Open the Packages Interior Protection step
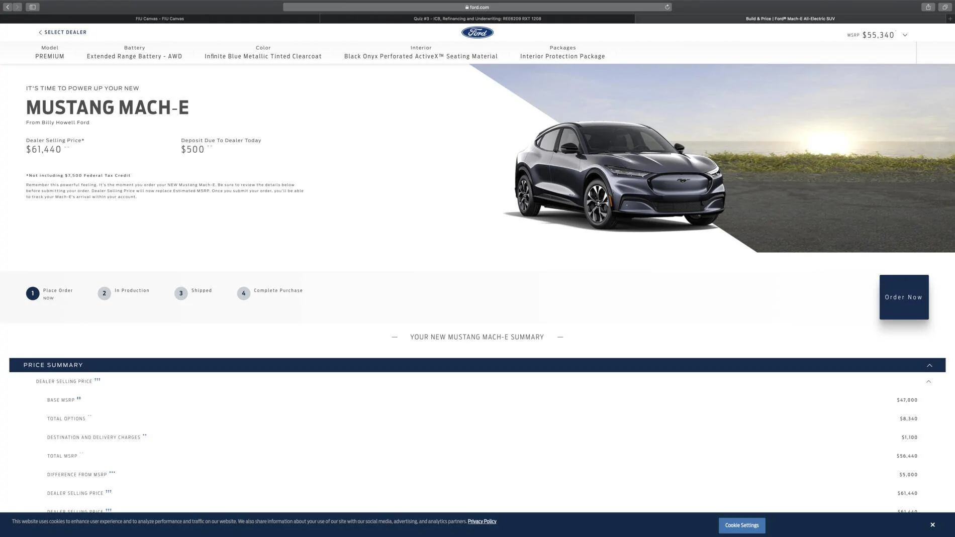 pos(562,52)
